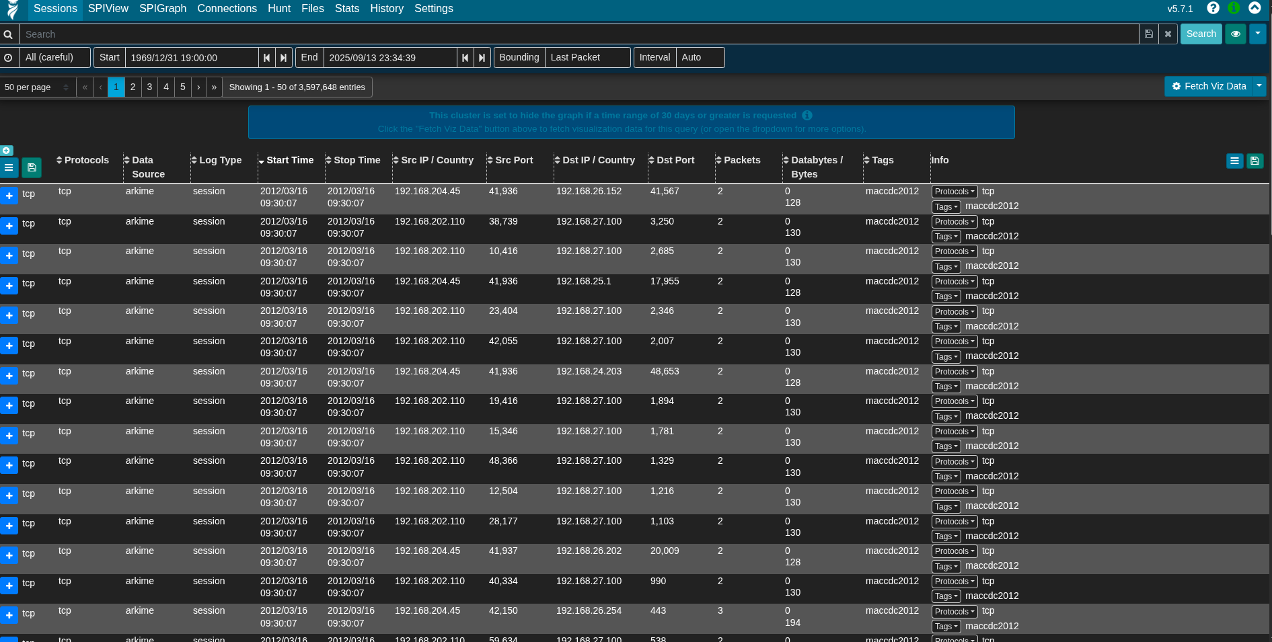
Task: Open the Auto interval dropdown
Action: [x=700, y=58]
